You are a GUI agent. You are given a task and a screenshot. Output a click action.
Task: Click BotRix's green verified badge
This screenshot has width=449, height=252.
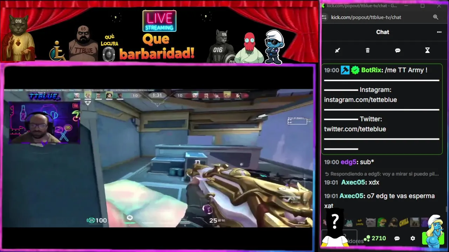355,70
